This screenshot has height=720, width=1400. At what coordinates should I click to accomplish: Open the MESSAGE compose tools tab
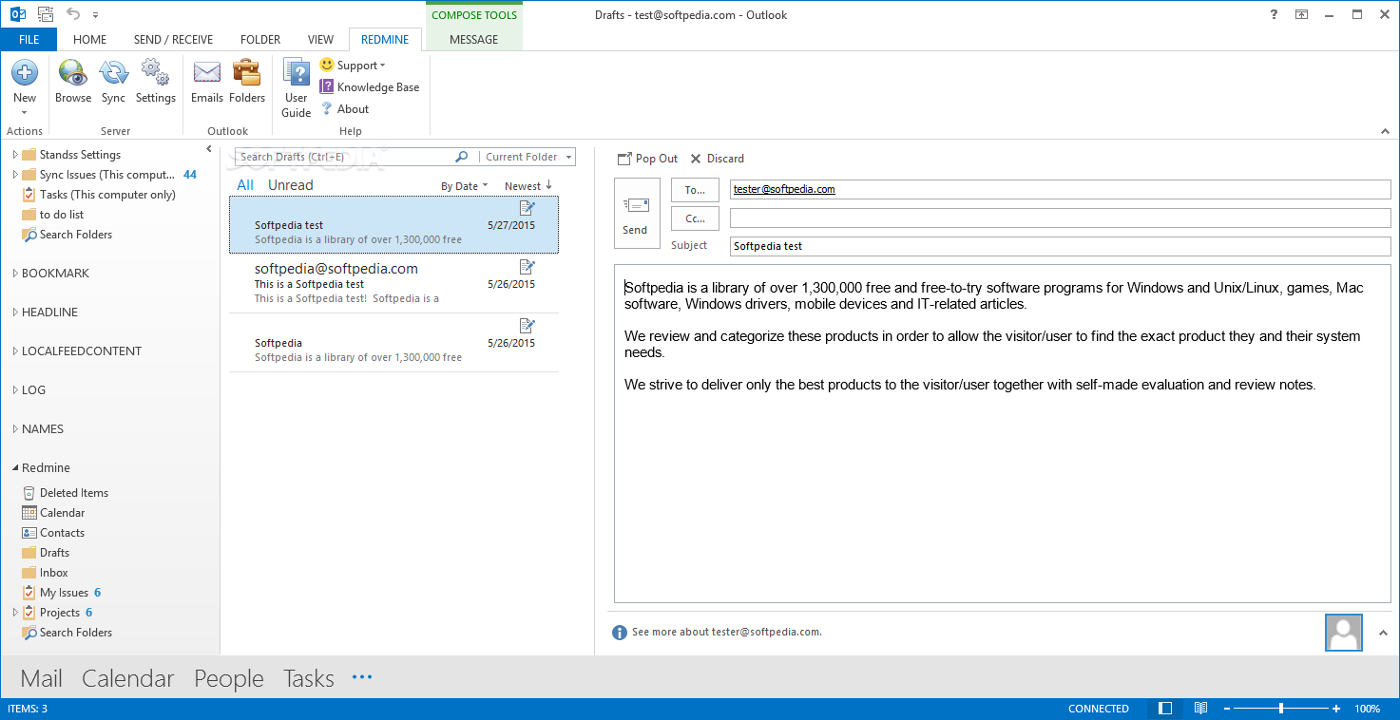[x=473, y=40]
